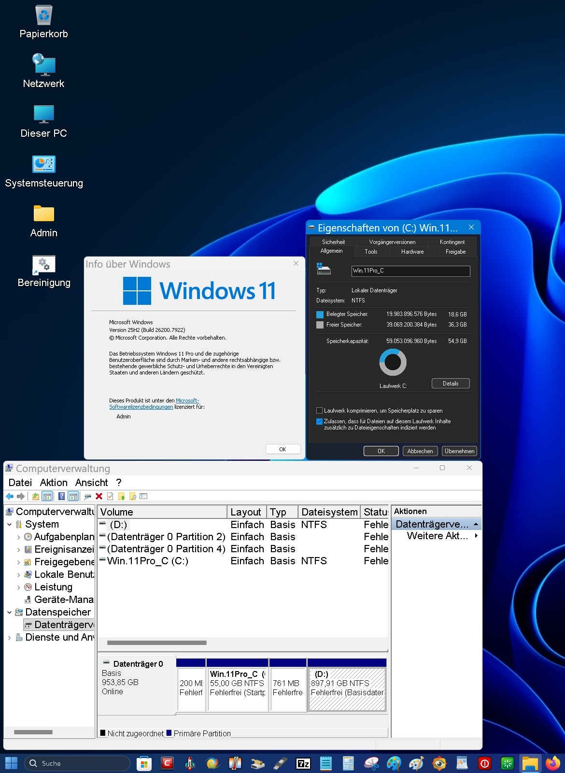Screen dimensions: 565x773
Task: Select the Bereinigung shortcut desktop icon
Action: coord(44,271)
